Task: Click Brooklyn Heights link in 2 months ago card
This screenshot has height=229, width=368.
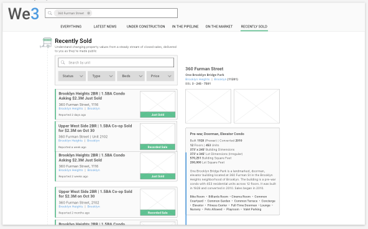Action: click(x=71, y=207)
